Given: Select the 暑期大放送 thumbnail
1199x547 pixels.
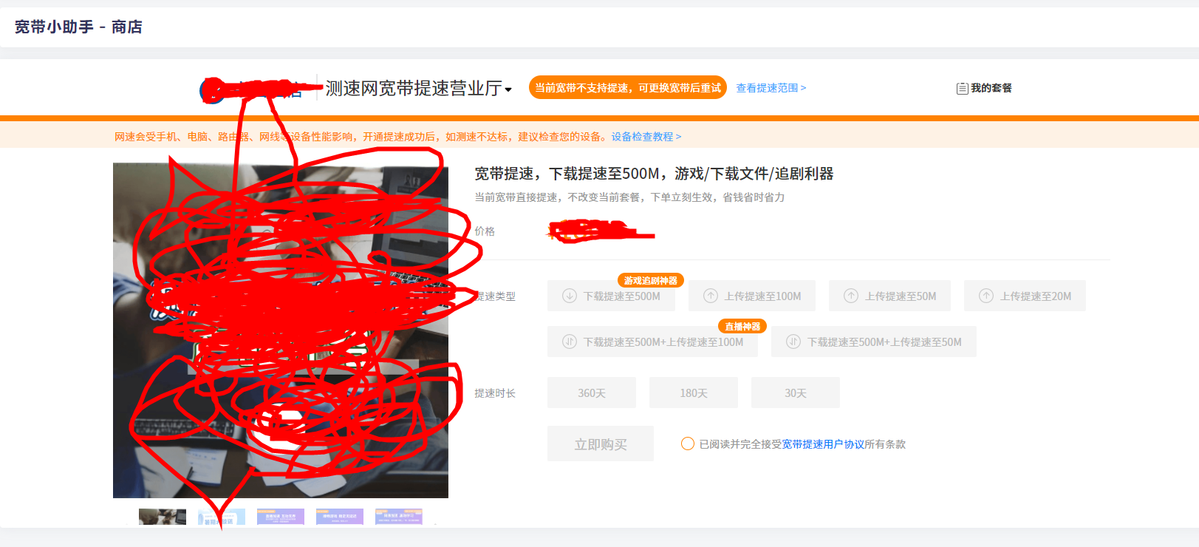Looking at the screenshot, I should pyautogui.click(x=222, y=517).
